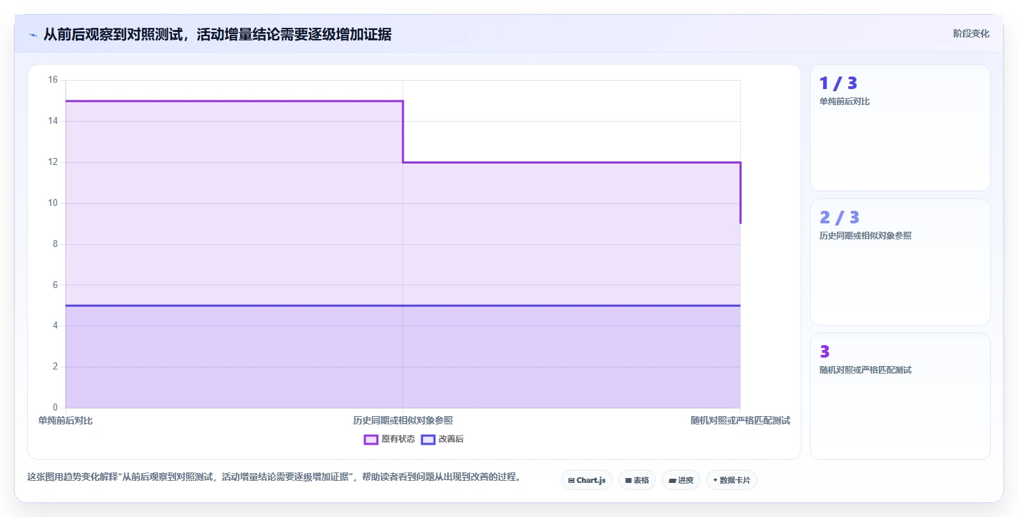
Task: Click the x-axis label 单纯前后对比
Action: click(65, 421)
